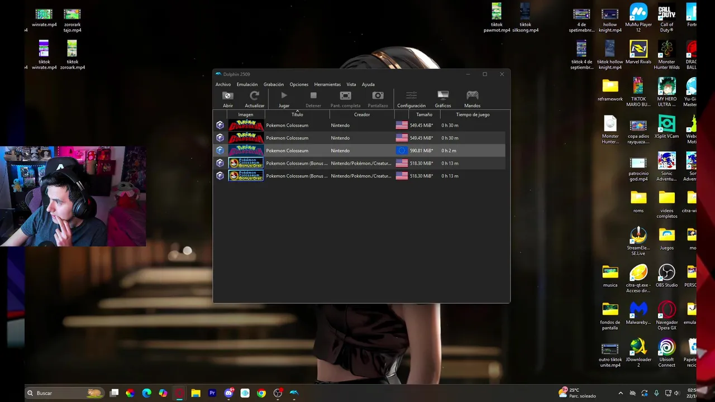The height and width of the screenshot is (402, 715).
Task: Click the Imagen column header
Action: pyautogui.click(x=246, y=114)
